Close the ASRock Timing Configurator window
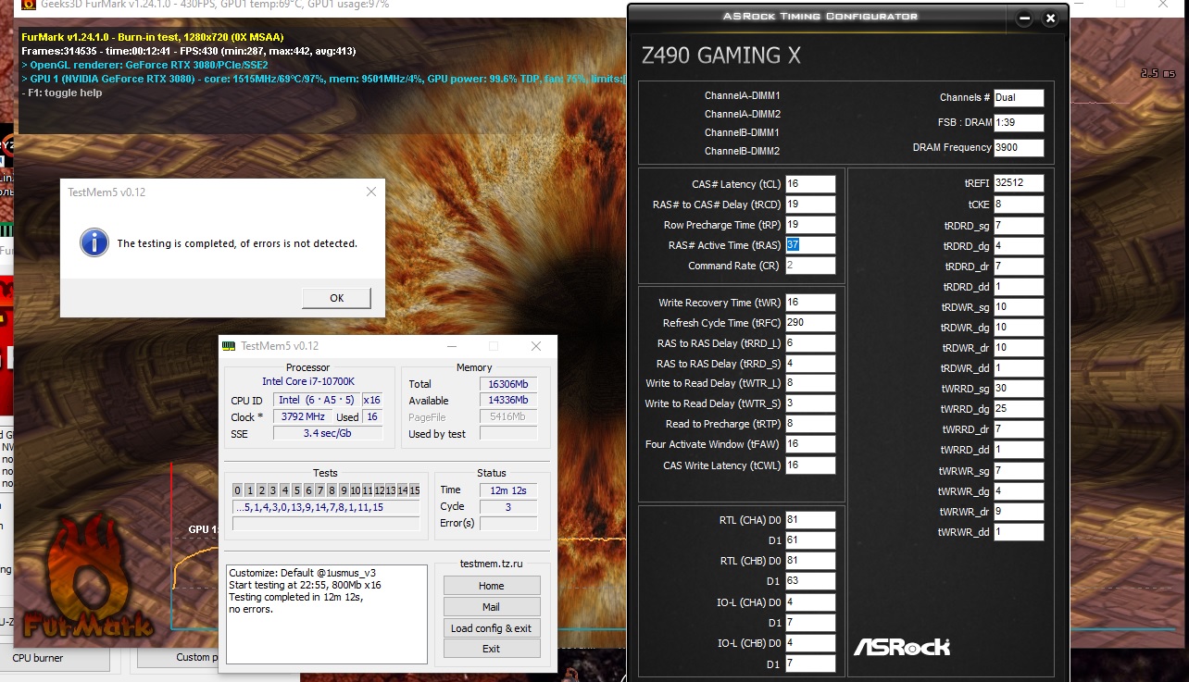Viewport: 1189px width, 682px height. (x=1050, y=18)
